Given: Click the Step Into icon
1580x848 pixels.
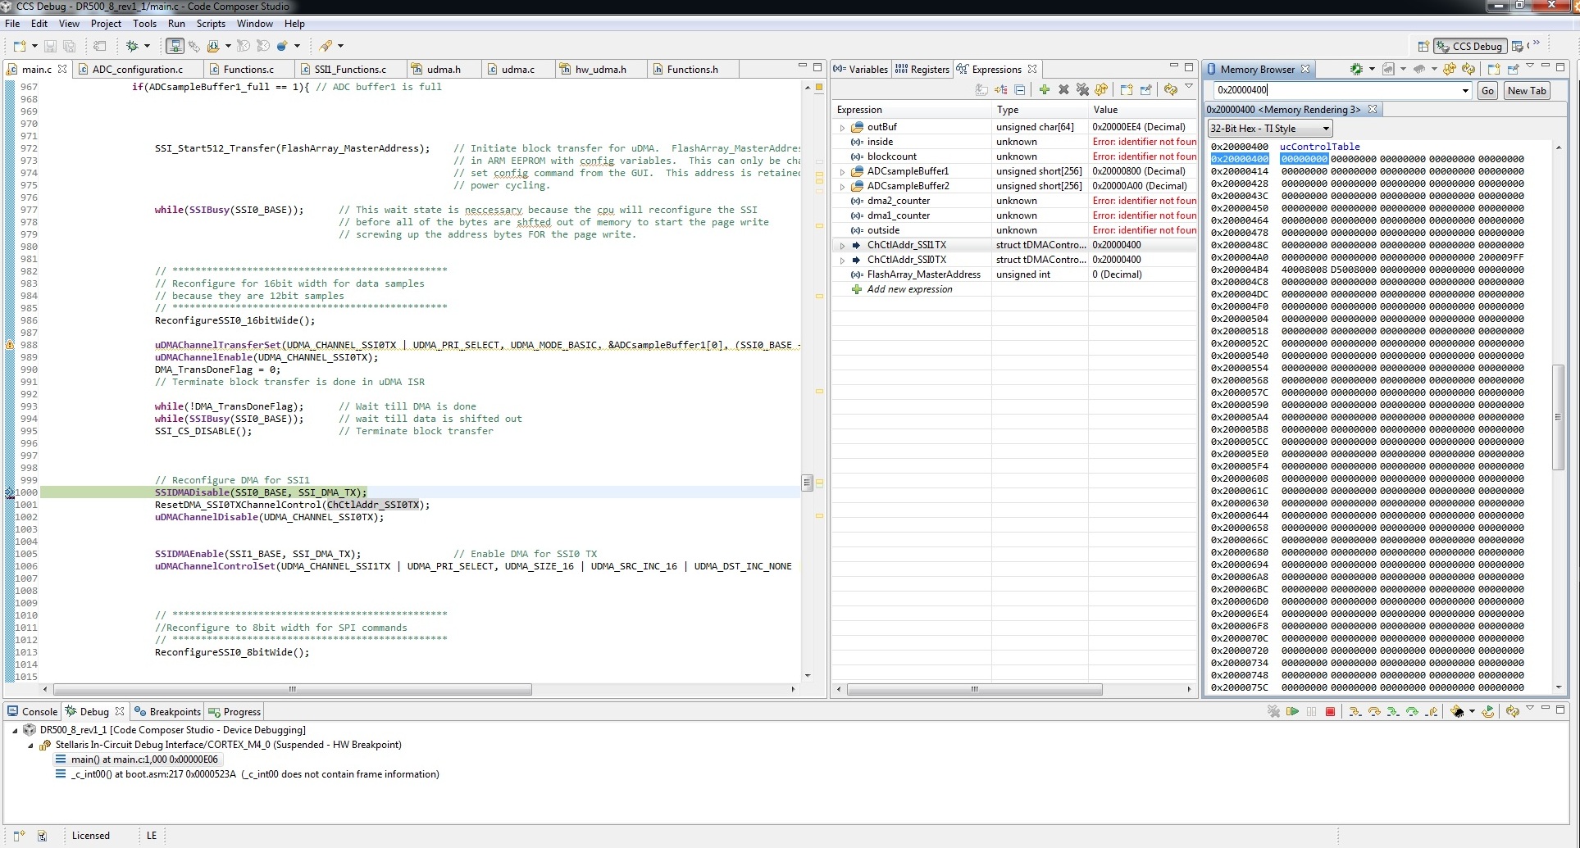Looking at the screenshot, I should point(1355,712).
